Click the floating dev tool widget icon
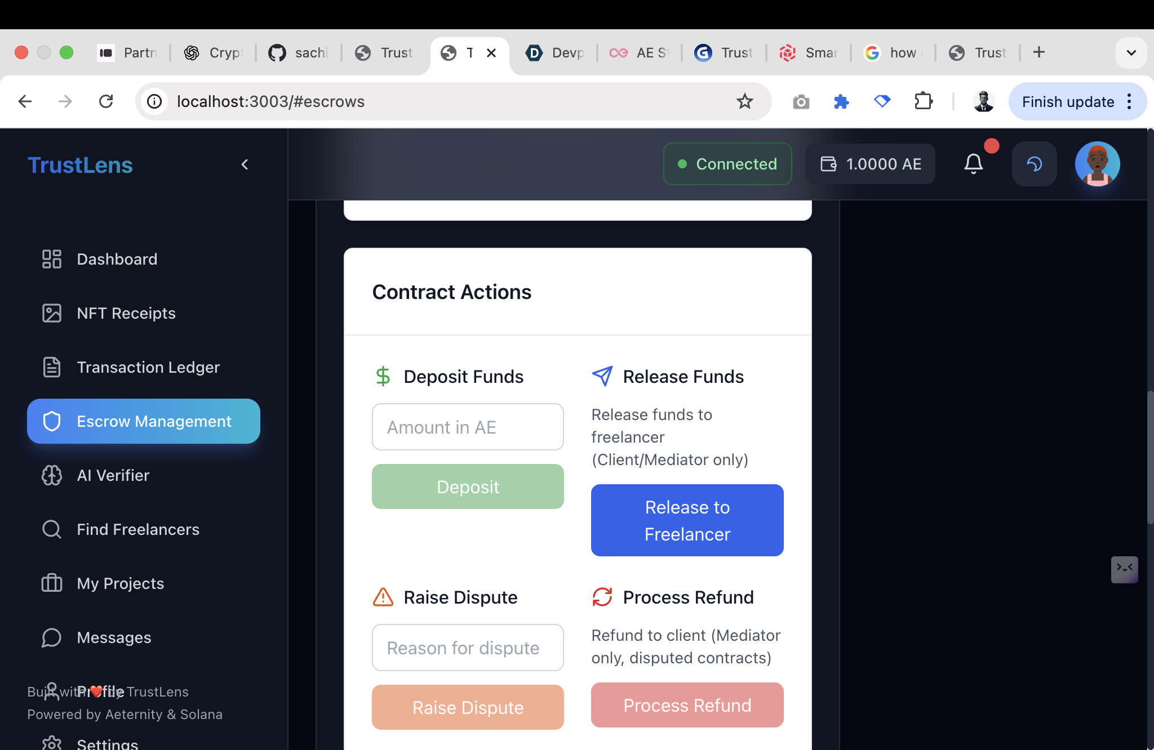The height and width of the screenshot is (750, 1154). click(x=1124, y=569)
